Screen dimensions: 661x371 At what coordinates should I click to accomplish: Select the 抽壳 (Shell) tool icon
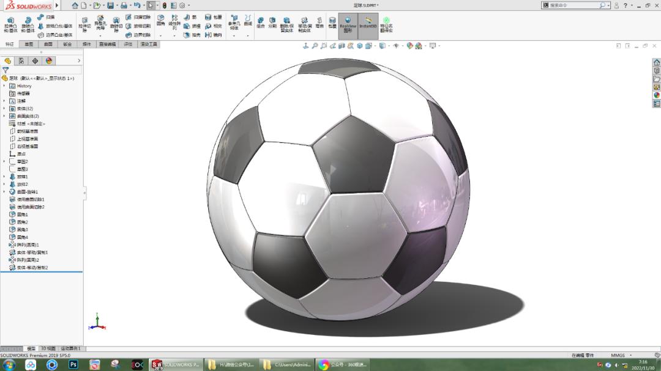tap(187, 35)
